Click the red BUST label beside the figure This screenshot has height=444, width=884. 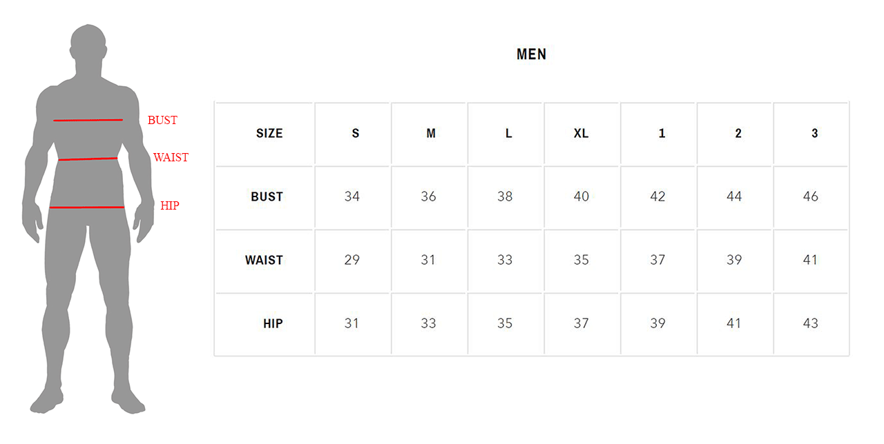162,120
